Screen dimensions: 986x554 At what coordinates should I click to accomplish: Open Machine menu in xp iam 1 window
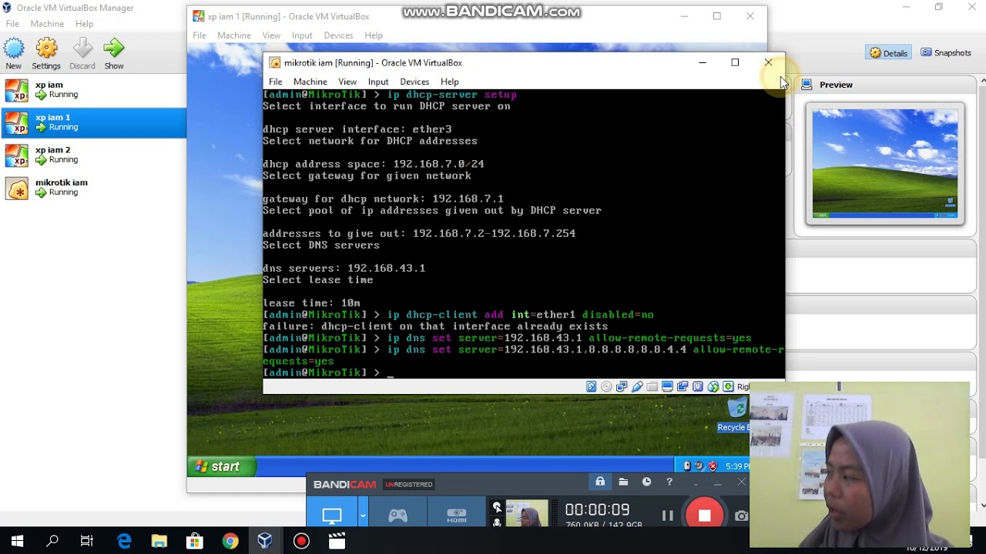234,35
